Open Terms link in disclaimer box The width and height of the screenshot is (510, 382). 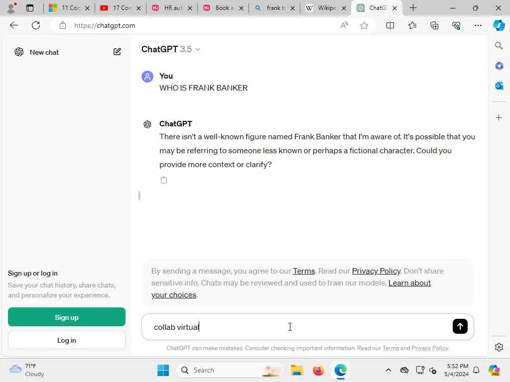(304, 271)
